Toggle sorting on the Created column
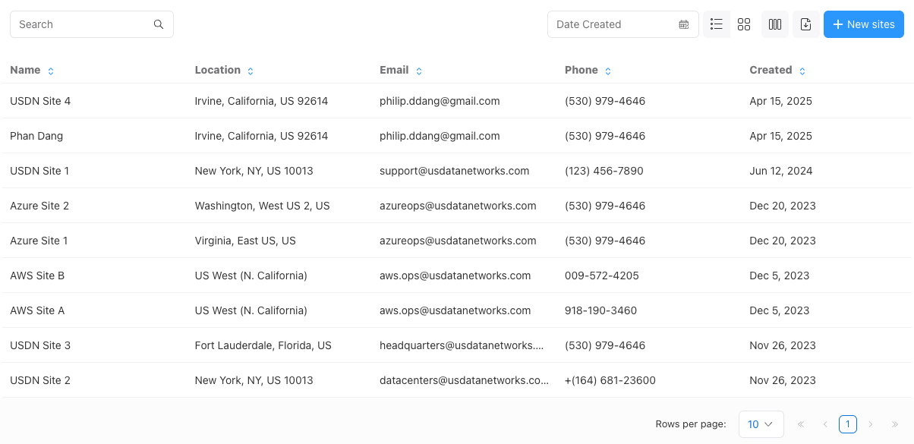Viewport: 914px width, 444px height. coord(803,70)
